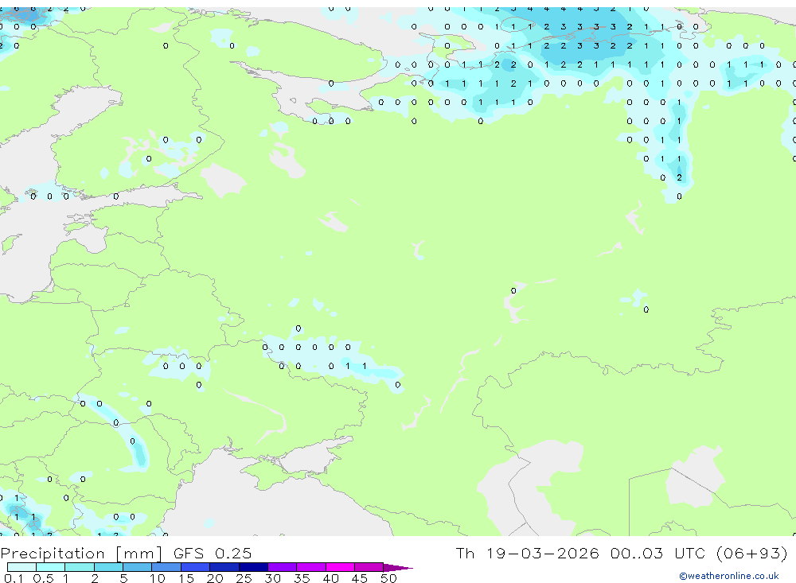Click the legend label '25'
Image resolution: width=796 pixels, height=583 pixels.
point(244,578)
